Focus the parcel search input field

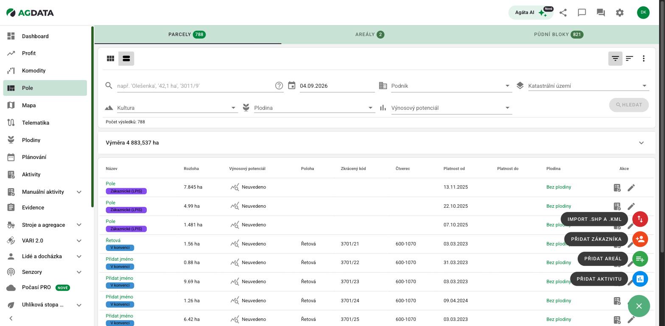(196, 86)
